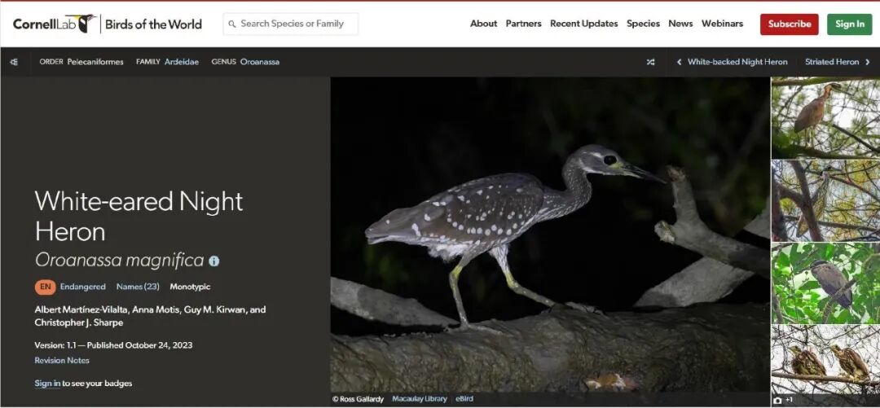Image resolution: width=880 pixels, height=408 pixels.
Task: Open the Macaulay Library credit link
Action: (420, 399)
